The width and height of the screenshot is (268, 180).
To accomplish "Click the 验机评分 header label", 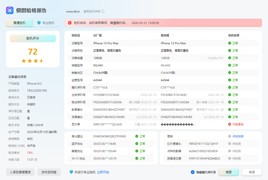I will [x=33, y=38].
